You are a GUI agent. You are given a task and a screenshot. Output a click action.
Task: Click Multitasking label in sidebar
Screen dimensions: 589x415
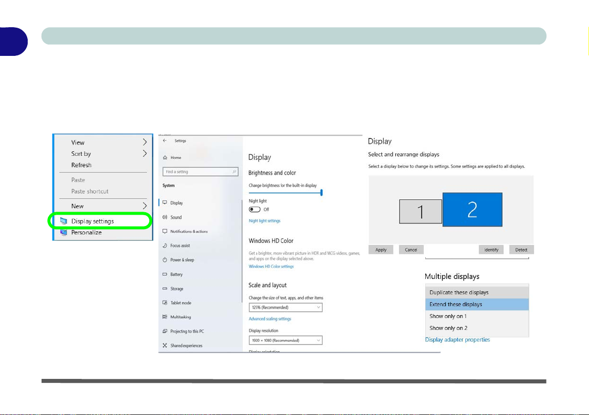point(181,317)
